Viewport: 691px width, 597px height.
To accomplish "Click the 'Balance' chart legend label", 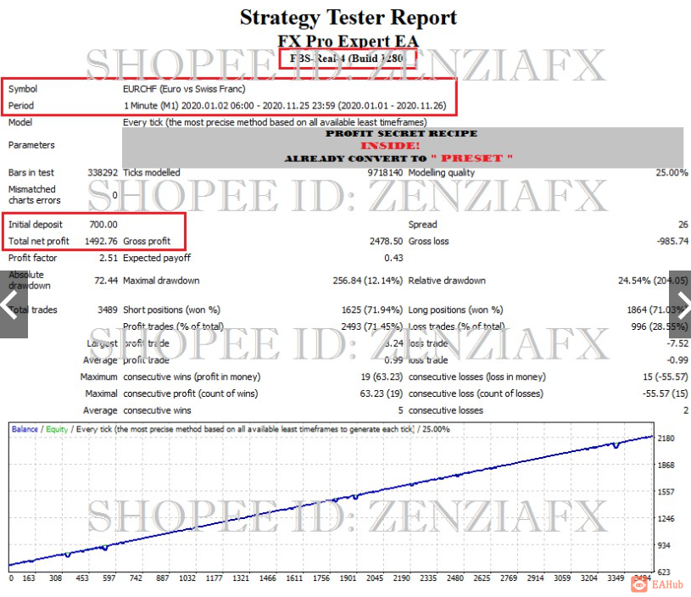I will click(25, 429).
